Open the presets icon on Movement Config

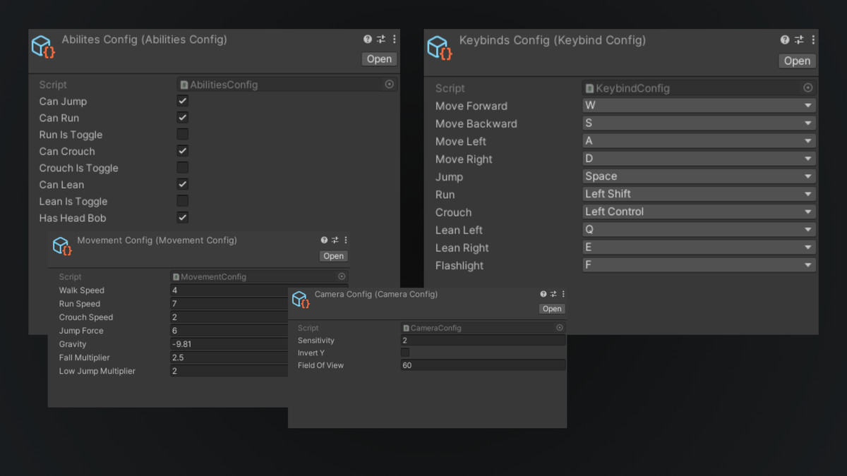tap(335, 240)
